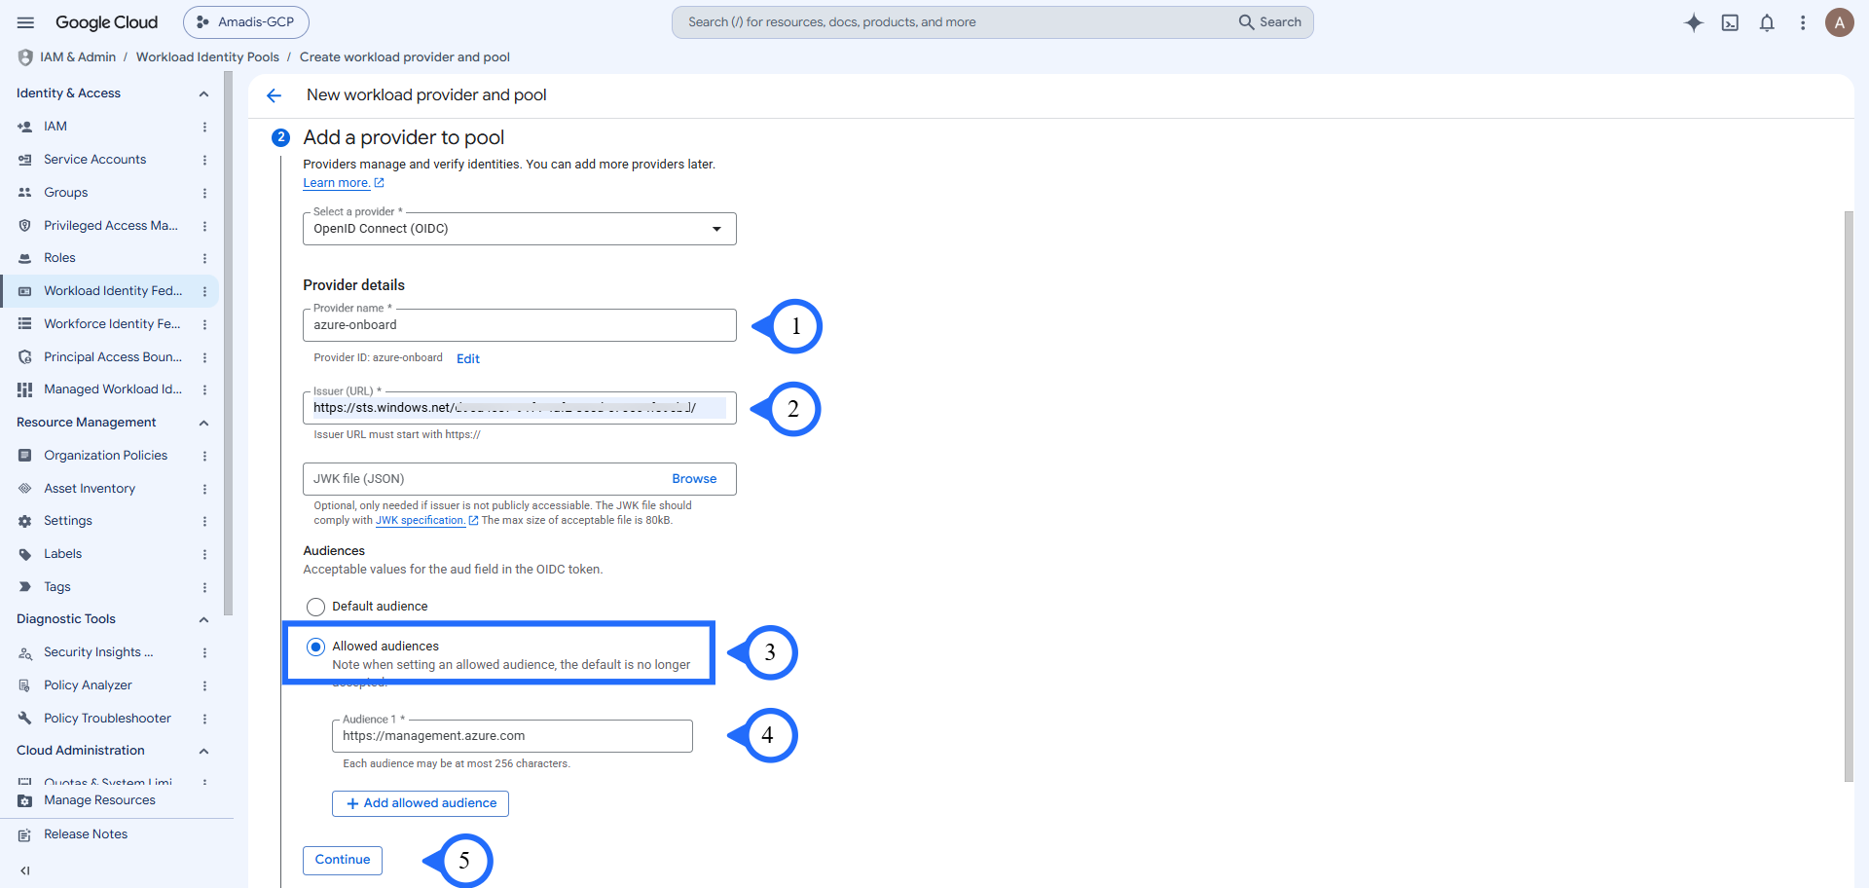Screen dimensions: 1869x888
Task: Click the Search button in top bar
Action: [x=1270, y=22]
